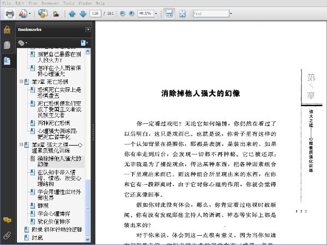Image resolution: width=327 pixels, height=245 pixels.
Task: Click the sign document pen icon
Action: point(56,14)
